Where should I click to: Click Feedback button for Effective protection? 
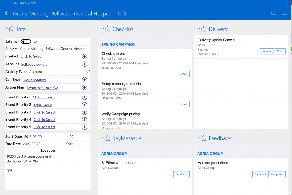click(x=181, y=174)
